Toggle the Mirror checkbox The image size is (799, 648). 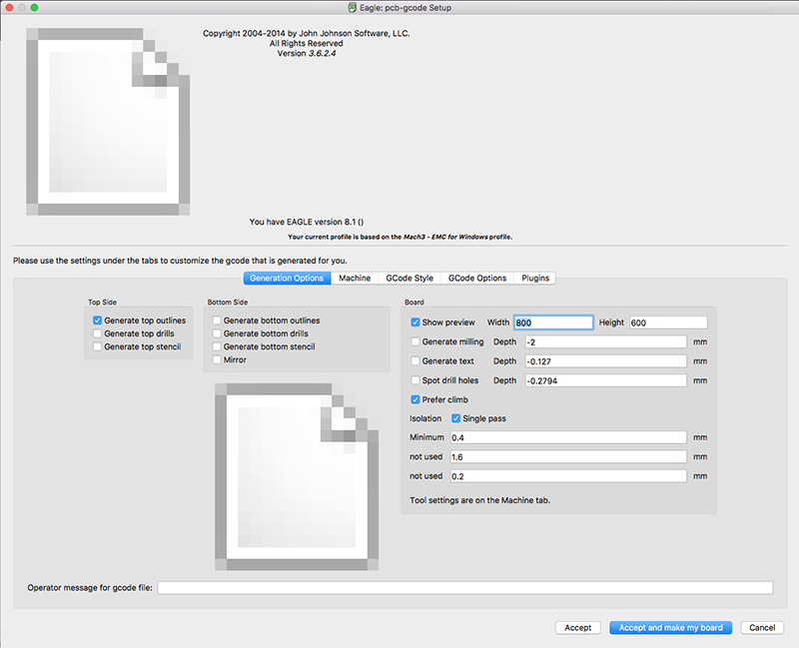point(217,360)
